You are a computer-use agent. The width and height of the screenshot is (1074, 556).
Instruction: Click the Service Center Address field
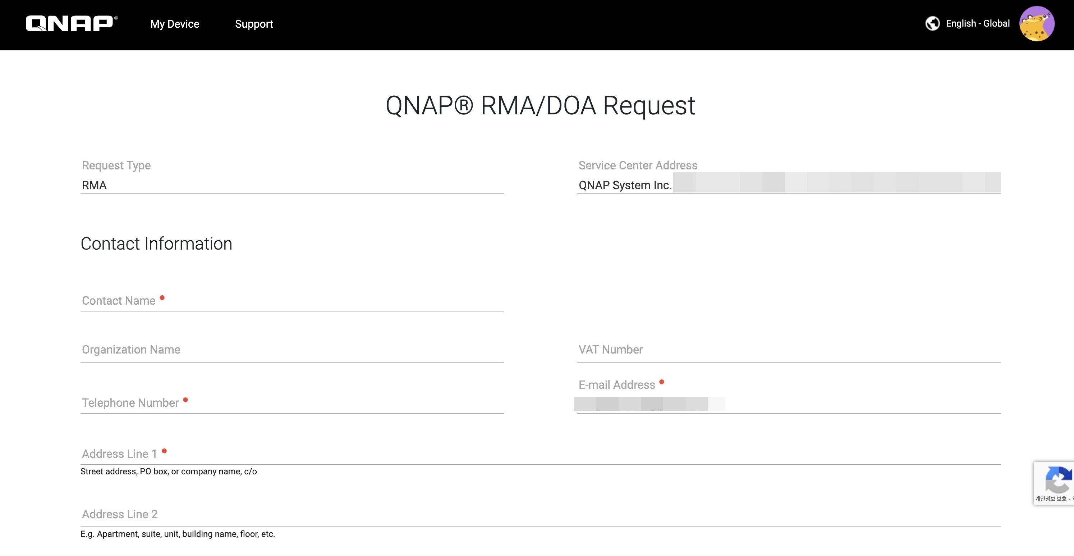(789, 185)
